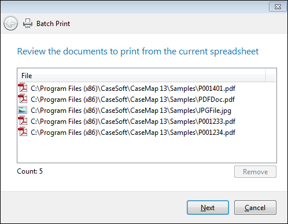Click the Remove button
Screen dimensions: 288x224
pos(255,172)
